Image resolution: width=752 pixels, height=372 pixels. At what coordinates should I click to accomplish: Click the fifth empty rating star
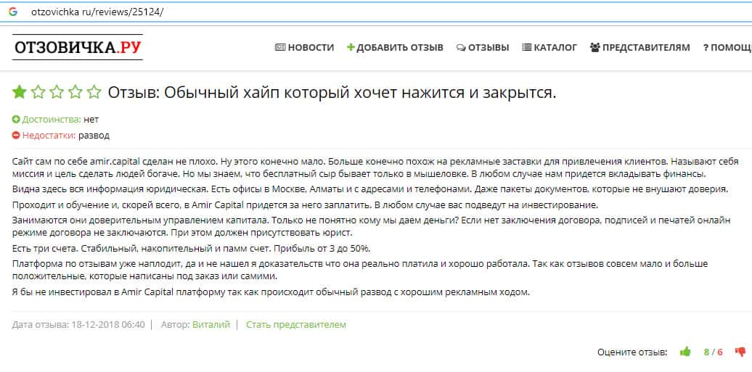point(94,92)
